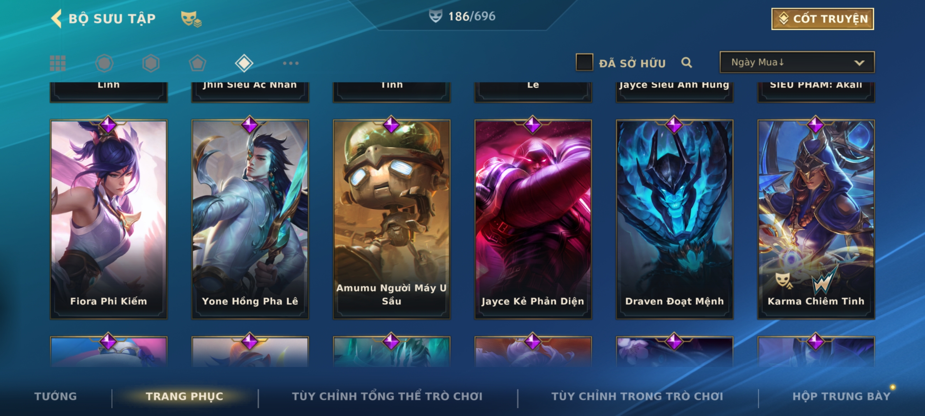Select the diamond rarity filter icon
The image size is (925, 416).
[x=244, y=63]
